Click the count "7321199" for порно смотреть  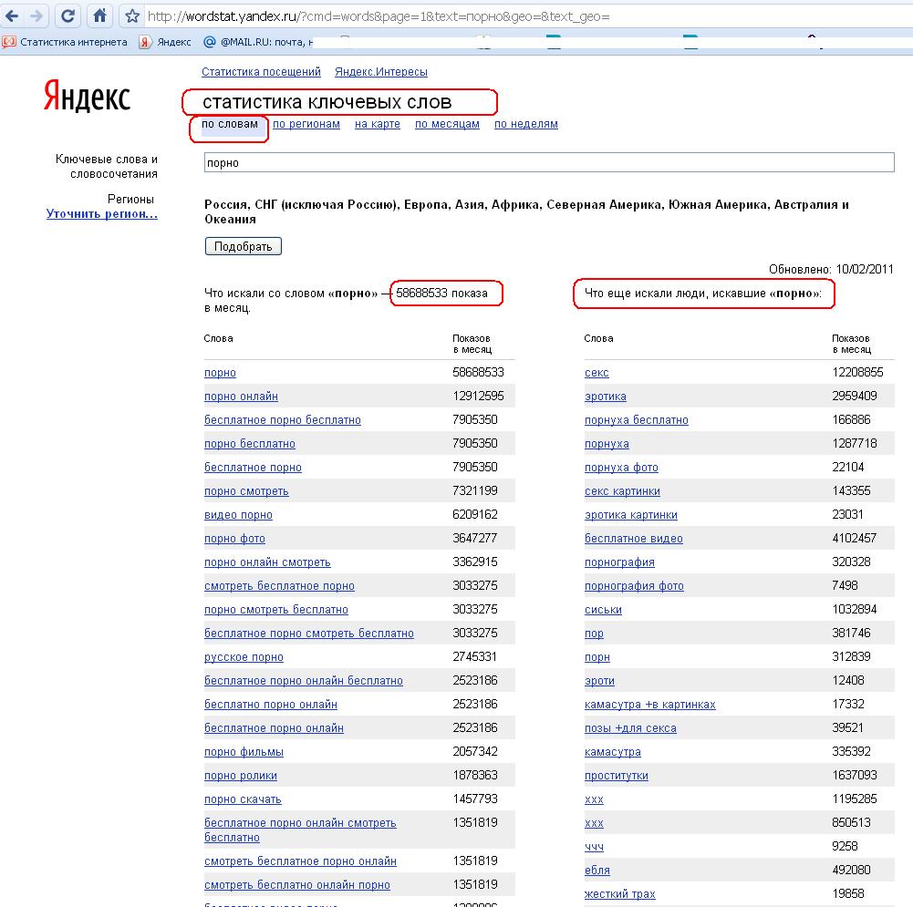475,490
